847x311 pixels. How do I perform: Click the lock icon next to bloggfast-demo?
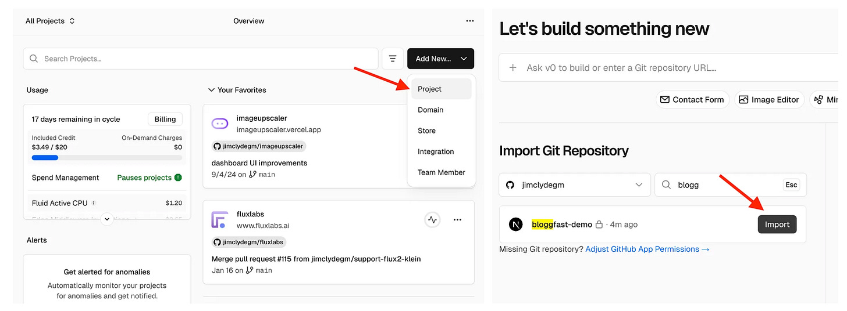pos(599,225)
